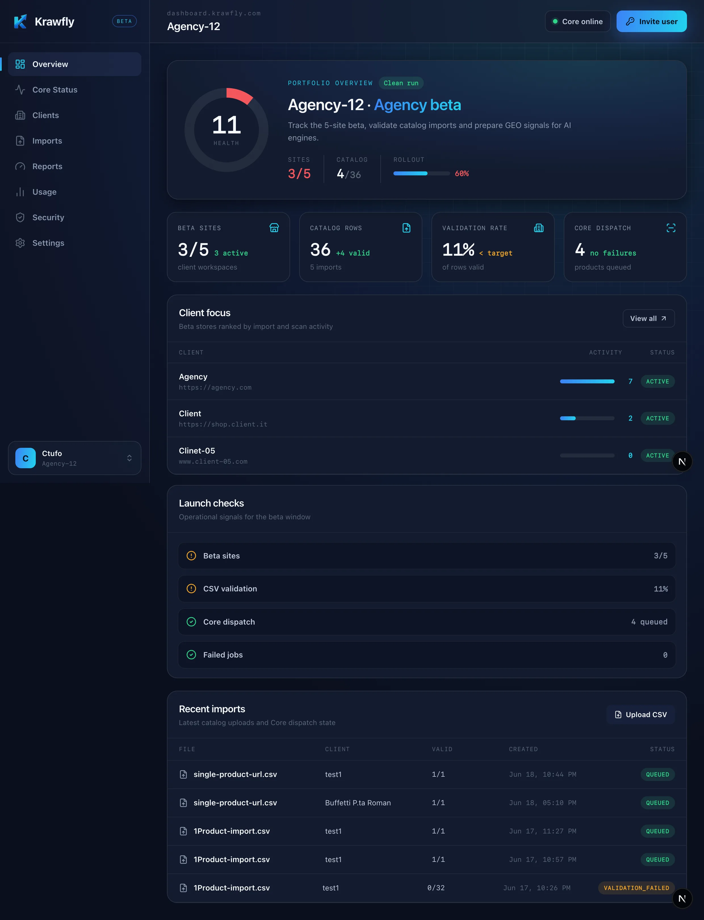Click the Failed jobs launch check row
This screenshot has height=920, width=704.
[427, 655]
